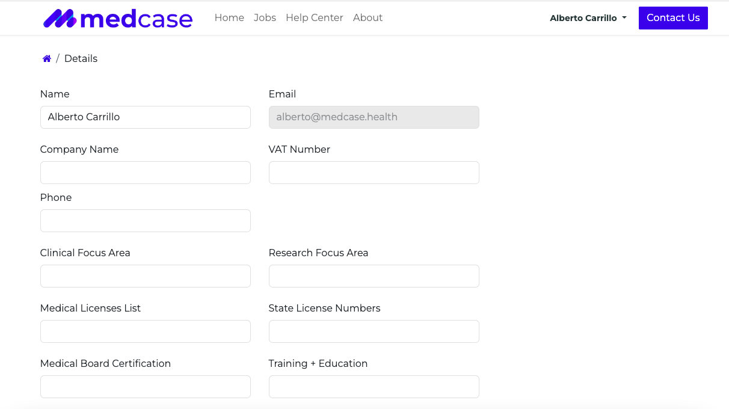
Task: Focus the Name input field
Action: coord(146,117)
